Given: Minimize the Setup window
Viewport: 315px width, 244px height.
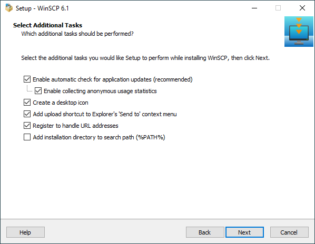Looking at the screenshot, I should [254, 8].
